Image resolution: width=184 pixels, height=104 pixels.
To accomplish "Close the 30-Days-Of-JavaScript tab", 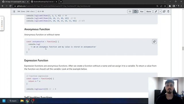I will click(28, 2).
